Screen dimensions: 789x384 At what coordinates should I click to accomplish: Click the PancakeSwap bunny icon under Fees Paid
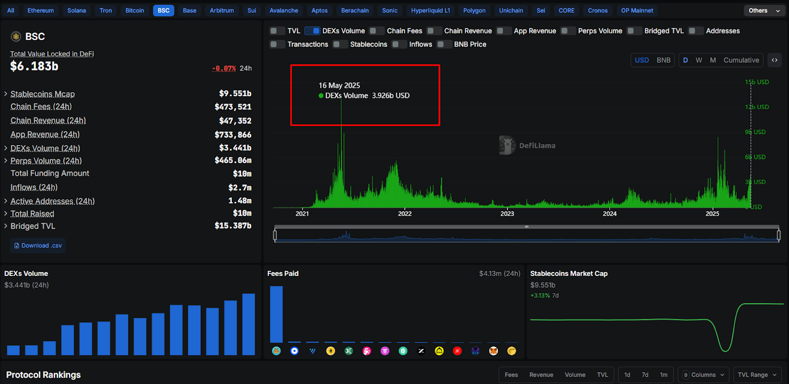(x=276, y=351)
